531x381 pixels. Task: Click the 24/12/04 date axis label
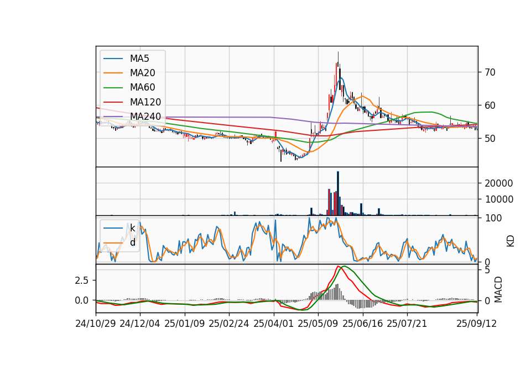[140, 324]
